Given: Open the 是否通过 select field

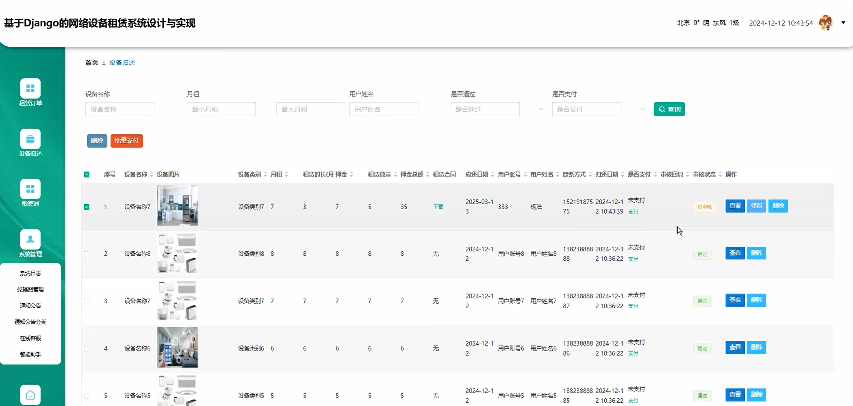Looking at the screenshot, I should point(485,109).
